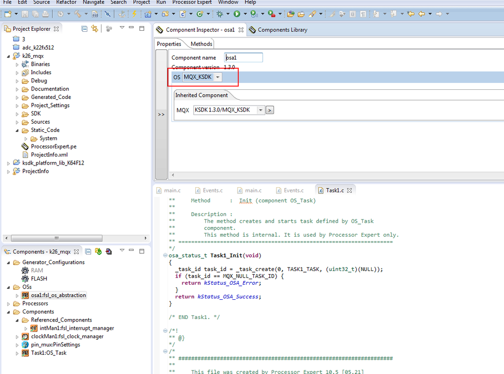Click the Save toolbar icon
This screenshot has width=504, height=374.
(x=25, y=14)
